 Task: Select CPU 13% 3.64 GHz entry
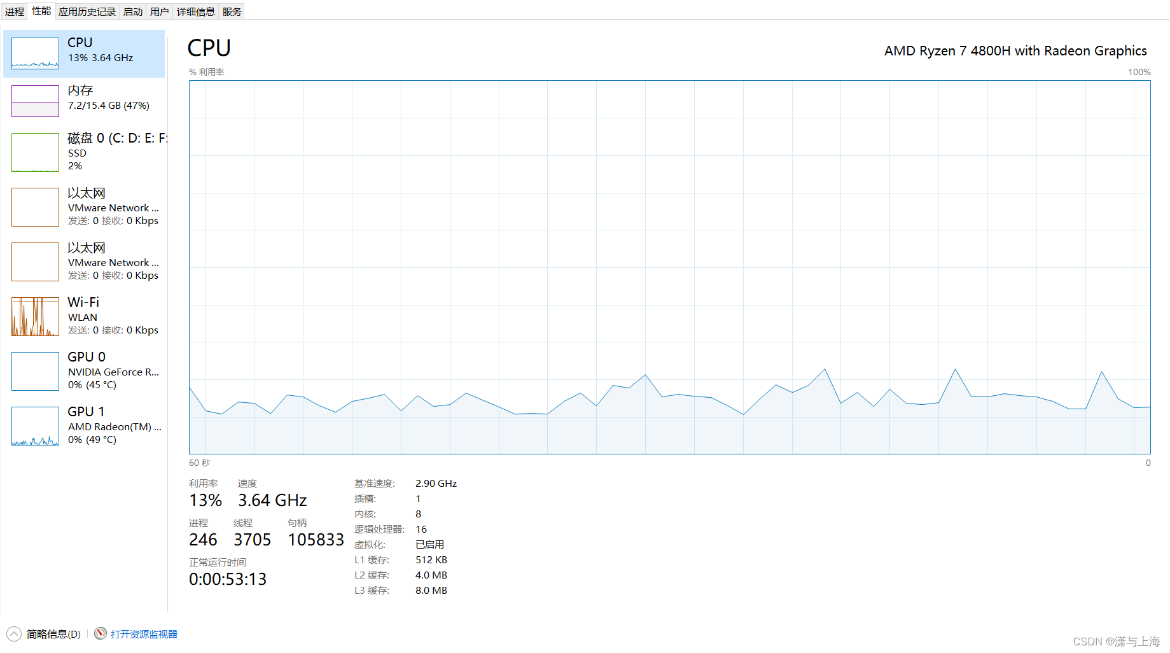pos(84,53)
